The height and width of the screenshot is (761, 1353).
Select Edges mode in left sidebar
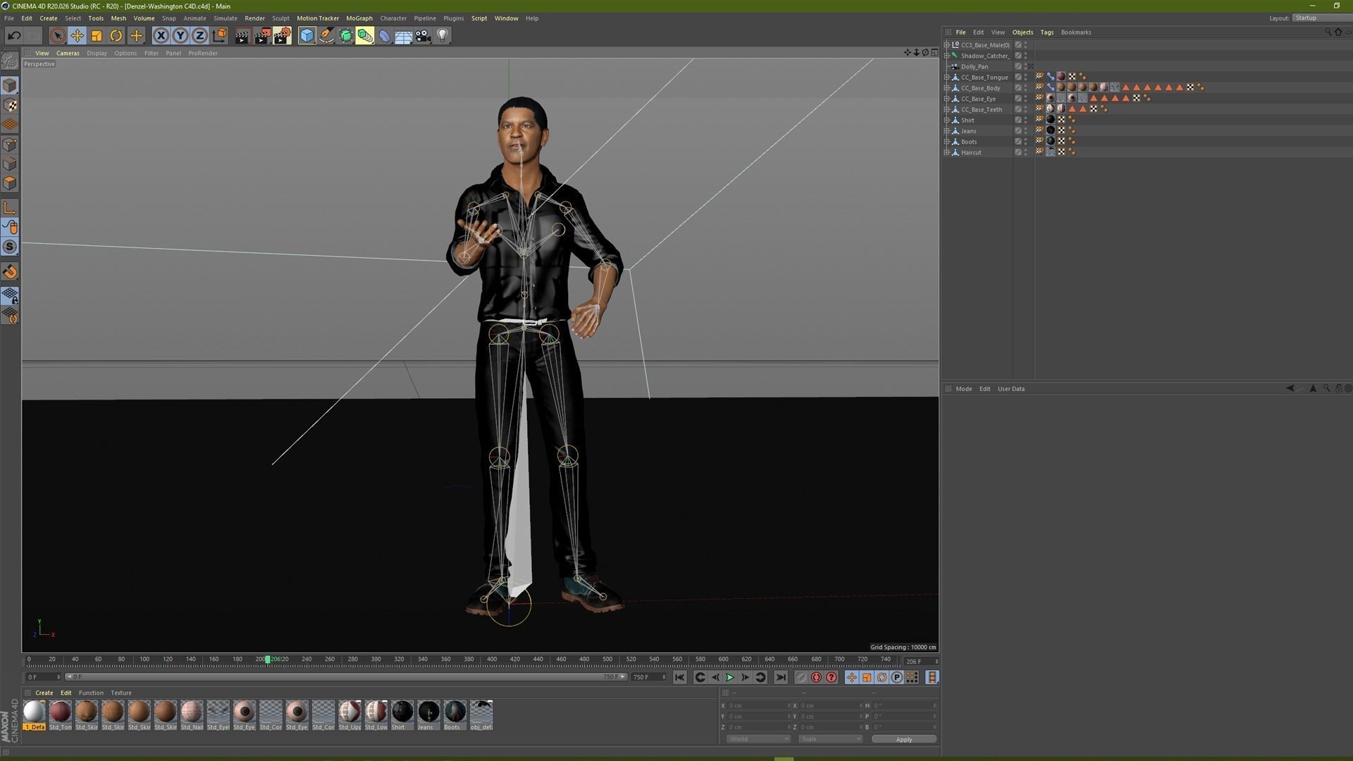click(x=10, y=164)
